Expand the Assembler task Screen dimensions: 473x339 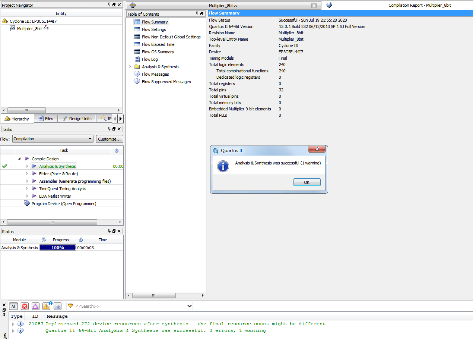(27, 181)
